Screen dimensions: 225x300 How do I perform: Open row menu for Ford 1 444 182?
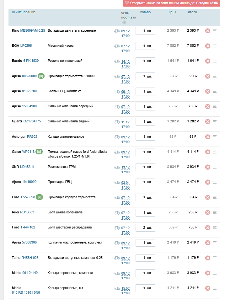pos(214,228)
